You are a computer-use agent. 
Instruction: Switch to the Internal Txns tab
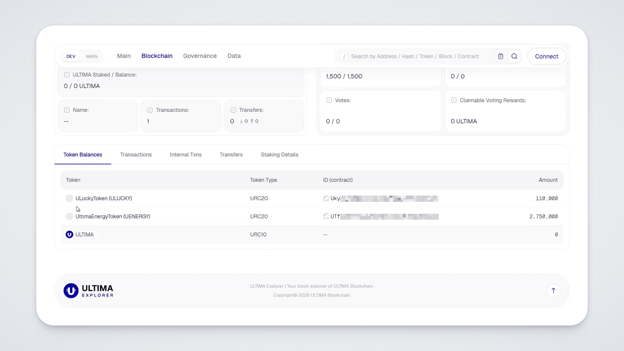click(185, 155)
